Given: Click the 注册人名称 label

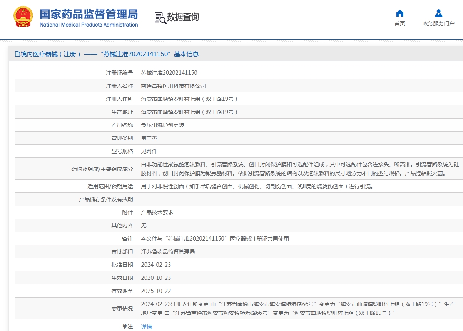Looking at the screenshot, I should coord(119,86).
